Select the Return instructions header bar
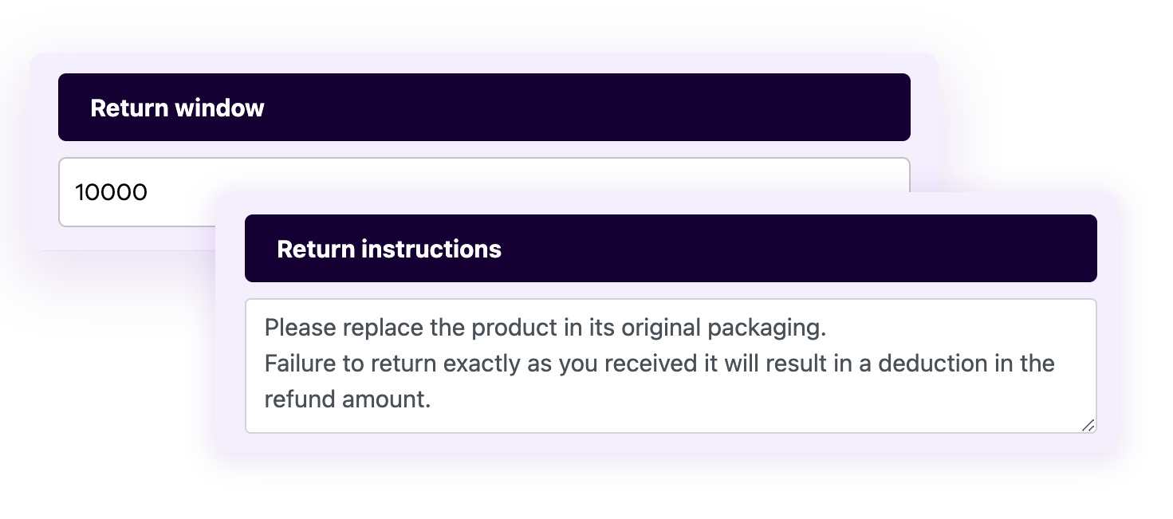 click(x=671, y=248)
